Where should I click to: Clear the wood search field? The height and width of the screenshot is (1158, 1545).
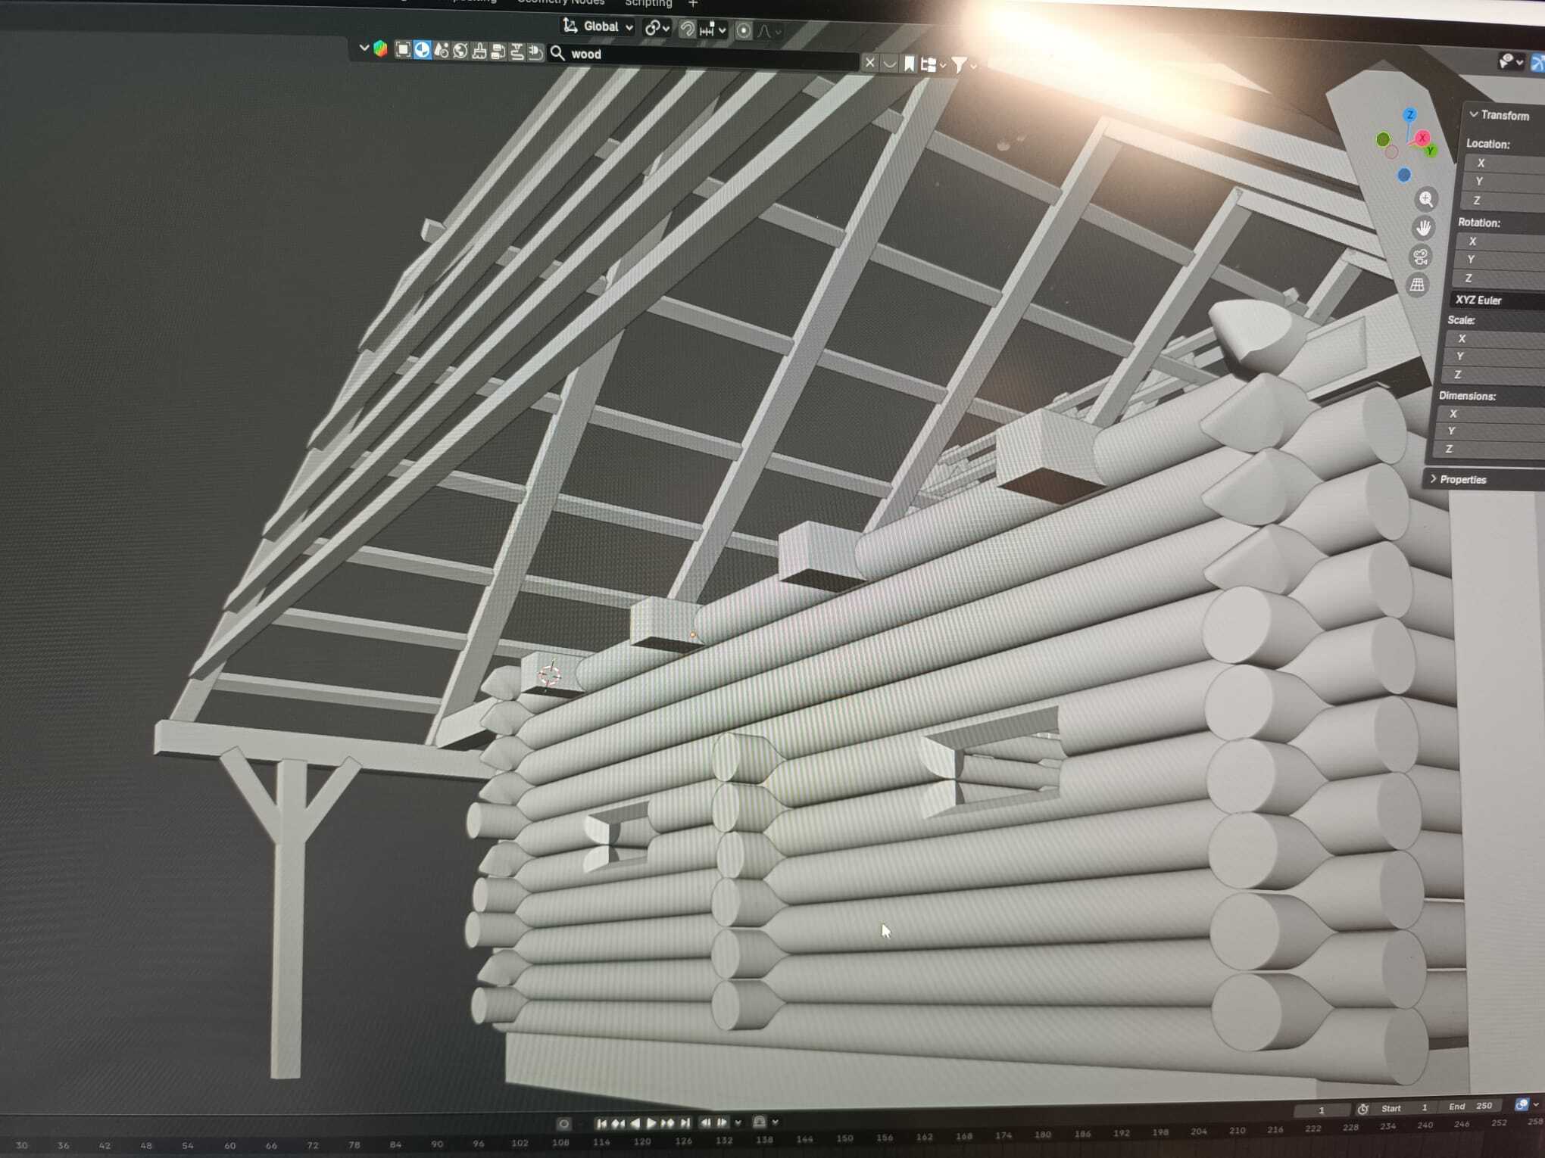pos(869,64)
